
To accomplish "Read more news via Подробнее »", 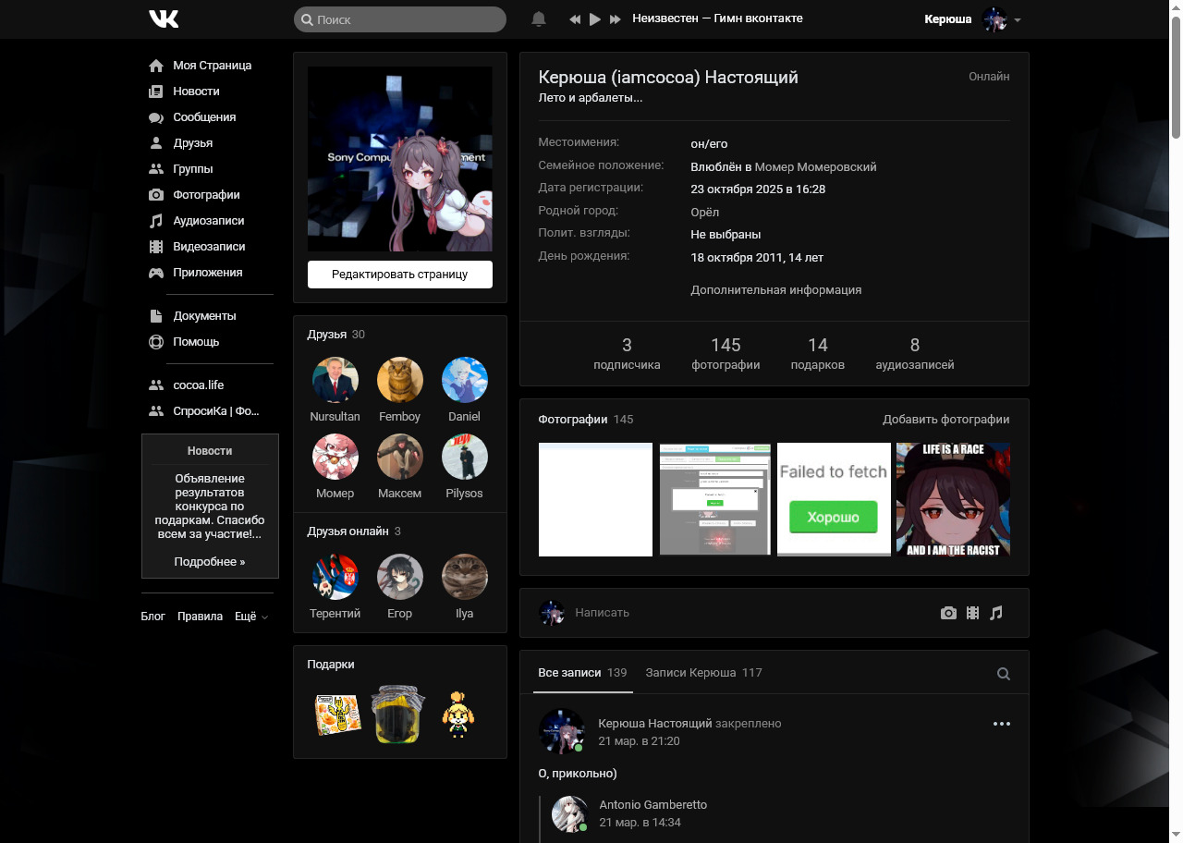I will coord(210,562).
